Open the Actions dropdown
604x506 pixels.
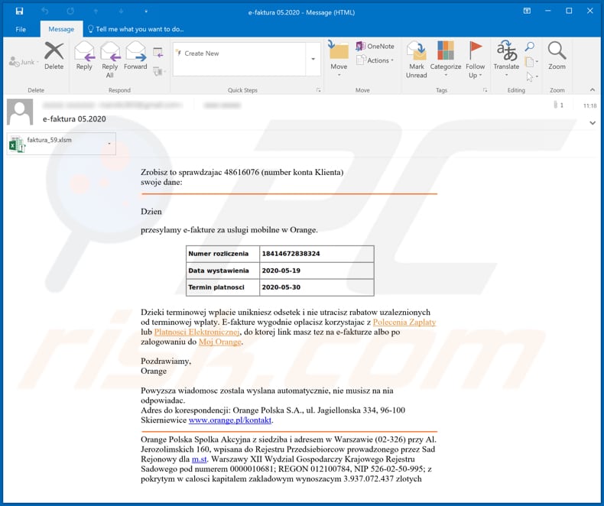tap(375, 60)
